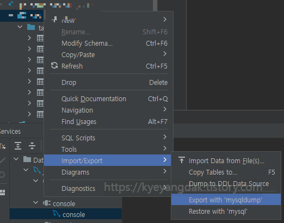The image size is (284, 223).
Task: Click the blue tables folder icon
Action: tap(31, 27)
